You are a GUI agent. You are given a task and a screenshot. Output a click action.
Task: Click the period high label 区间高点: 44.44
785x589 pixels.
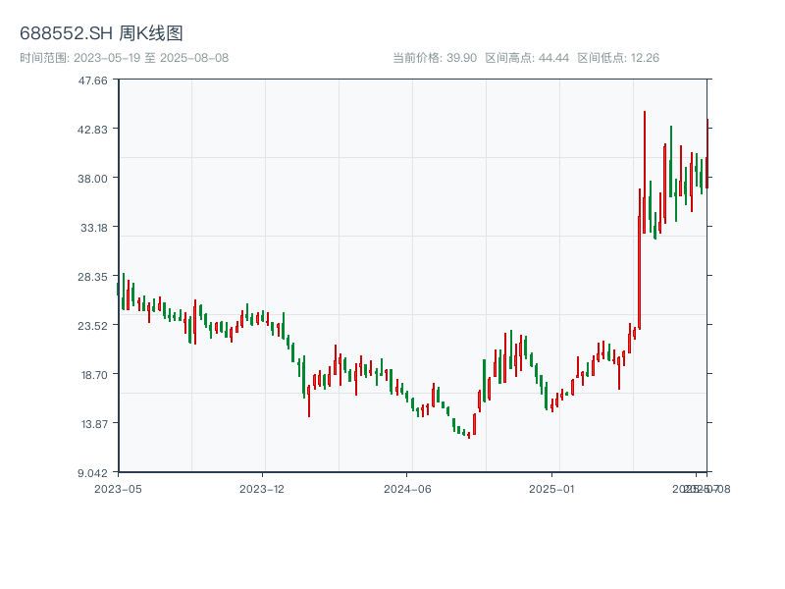[x=527, y=58]
